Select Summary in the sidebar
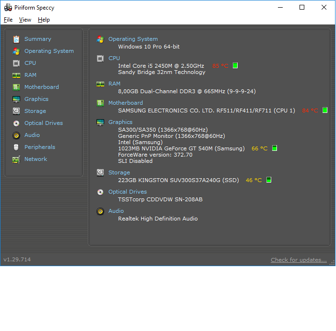Image resolution: width=336 pixels, height=331 pixels. pyautogui.click(x=38, y=39)
